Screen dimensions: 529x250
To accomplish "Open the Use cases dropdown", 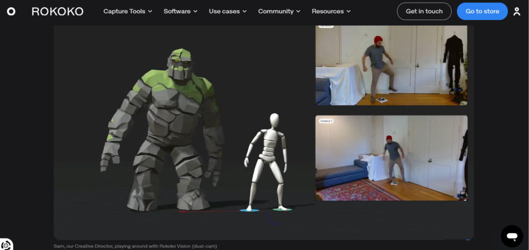I will pyautogui.click(x=227, y=11).
